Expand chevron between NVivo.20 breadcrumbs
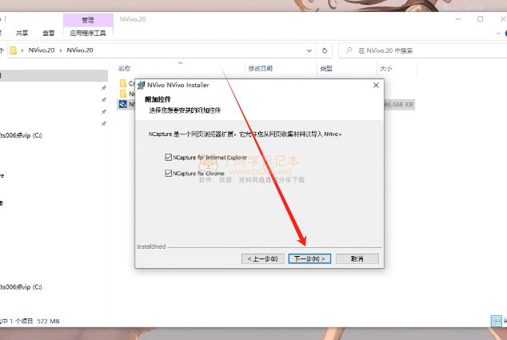Screen dimensions: 507x340 (61, 50)
